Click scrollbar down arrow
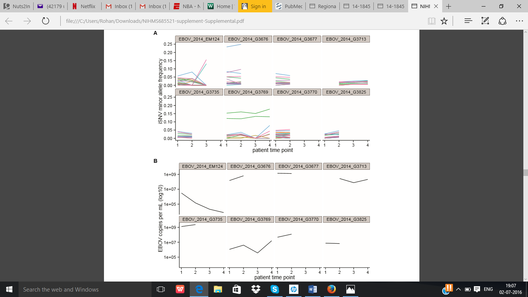The width and height of the screenshot is (528, 297). [x=526, y=279]
